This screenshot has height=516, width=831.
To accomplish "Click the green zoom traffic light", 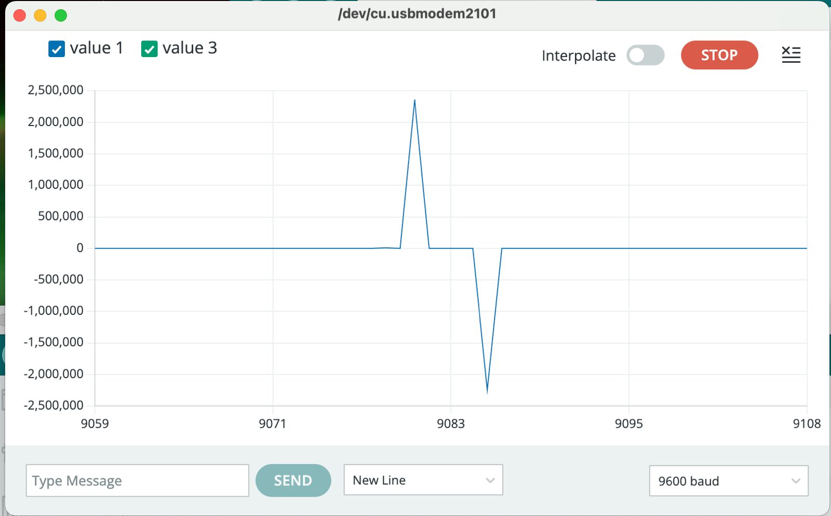I will tap(61, 15).
